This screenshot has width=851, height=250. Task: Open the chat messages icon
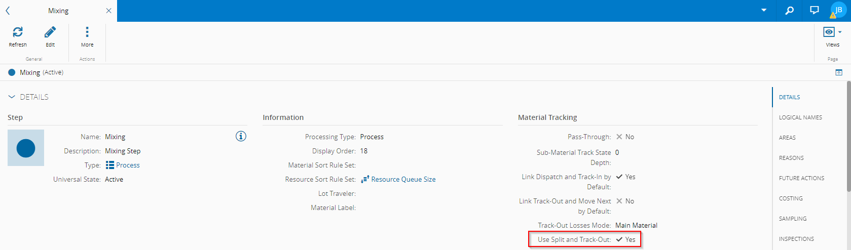[x=815, y=10]
